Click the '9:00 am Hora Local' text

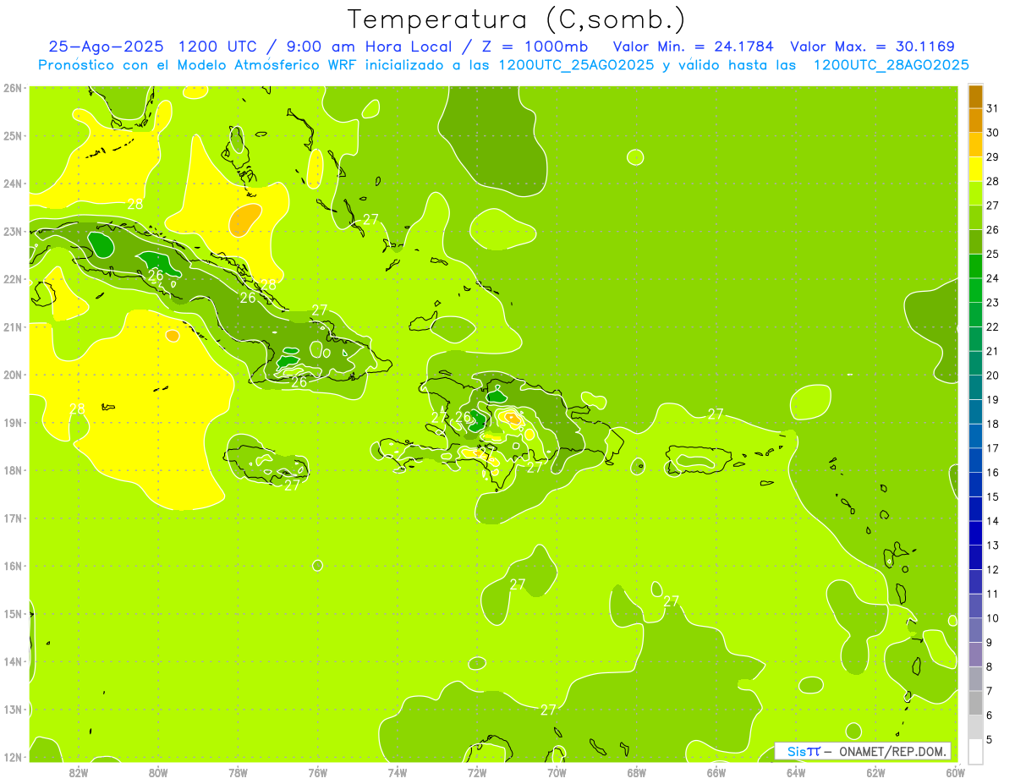tap(369, 47)
